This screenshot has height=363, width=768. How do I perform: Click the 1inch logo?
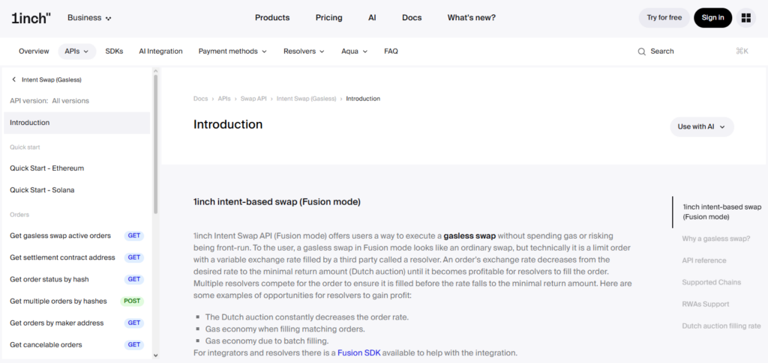click(x=31, y=18)
